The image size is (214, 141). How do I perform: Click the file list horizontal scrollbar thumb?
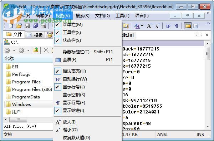coord(18,120)
